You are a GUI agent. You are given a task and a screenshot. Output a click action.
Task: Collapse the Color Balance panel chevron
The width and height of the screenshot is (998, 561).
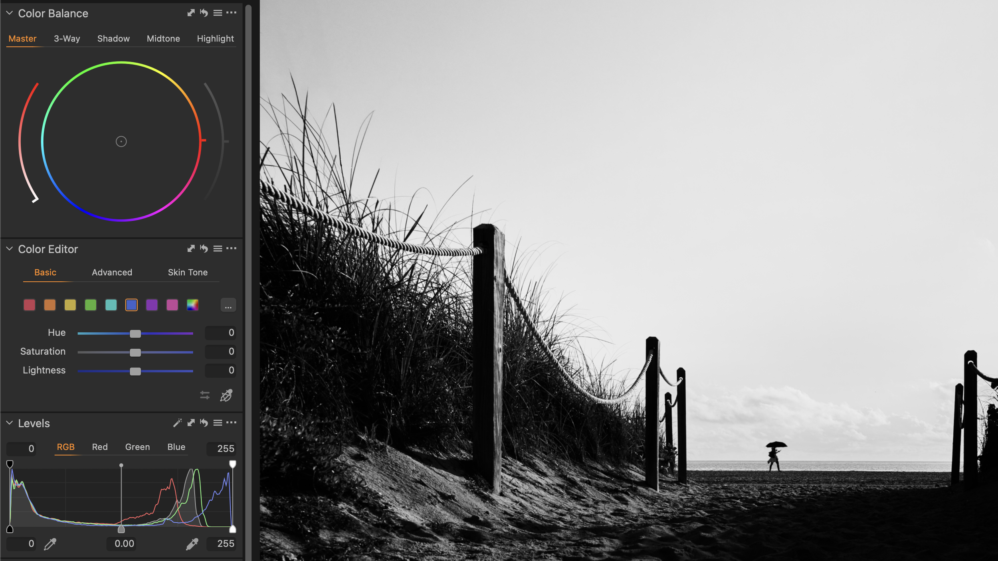[x=9, y=12]
